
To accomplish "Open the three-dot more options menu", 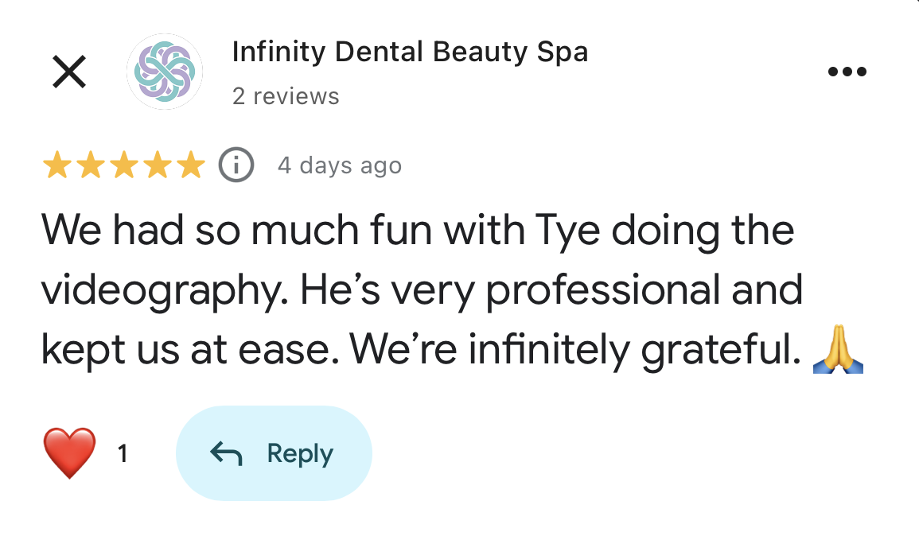I will tap(847, 72).
